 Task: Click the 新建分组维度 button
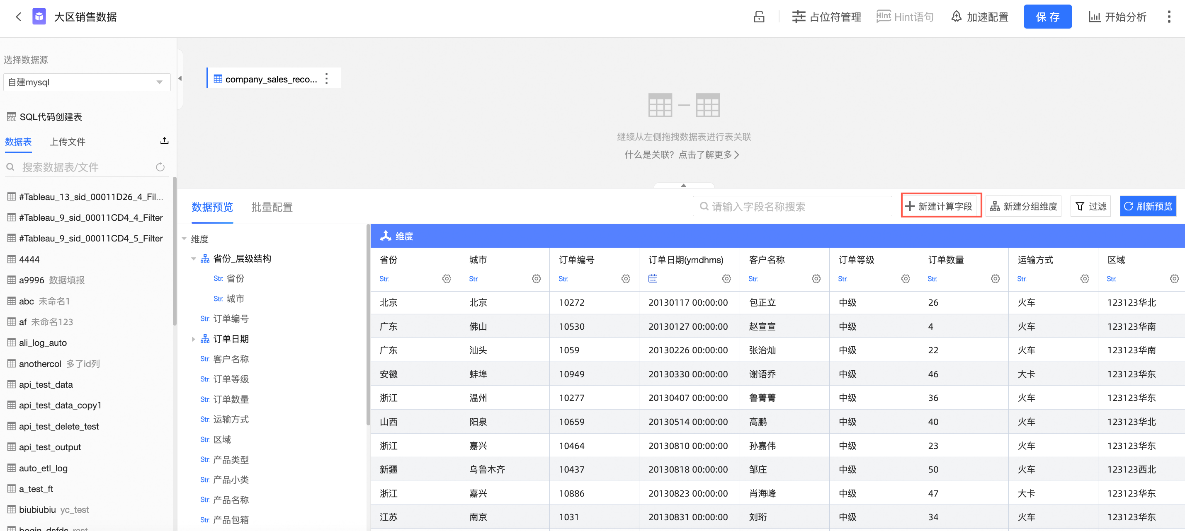pyautogui.click(x=1023, y=206)
